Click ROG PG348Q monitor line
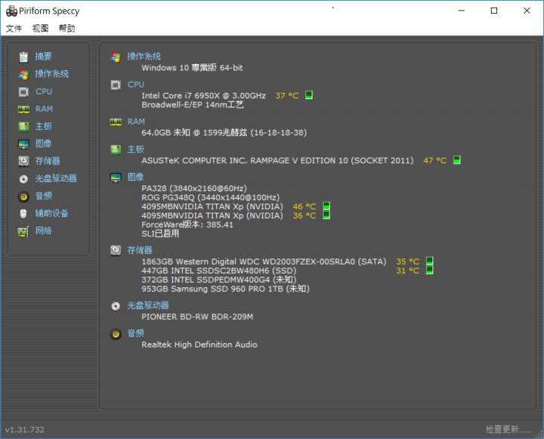The width and height of the screenshot is (544, 439). tap(210, 197)
